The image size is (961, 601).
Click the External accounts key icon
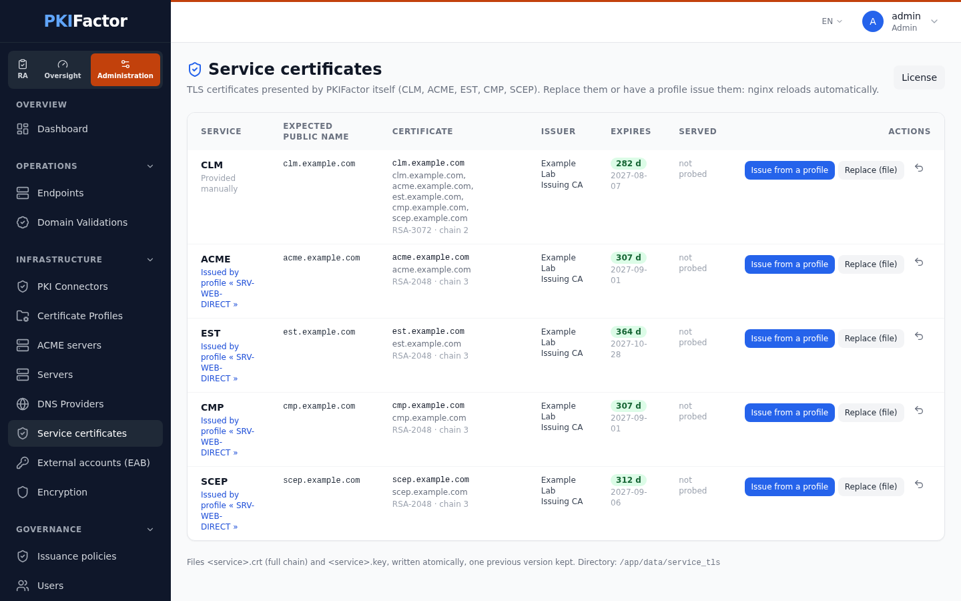[23, 463]
